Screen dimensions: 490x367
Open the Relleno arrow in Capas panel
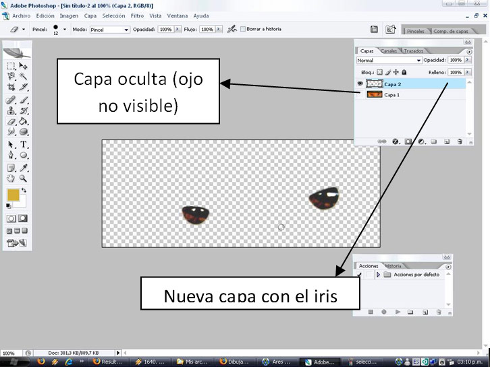point(468,72)
